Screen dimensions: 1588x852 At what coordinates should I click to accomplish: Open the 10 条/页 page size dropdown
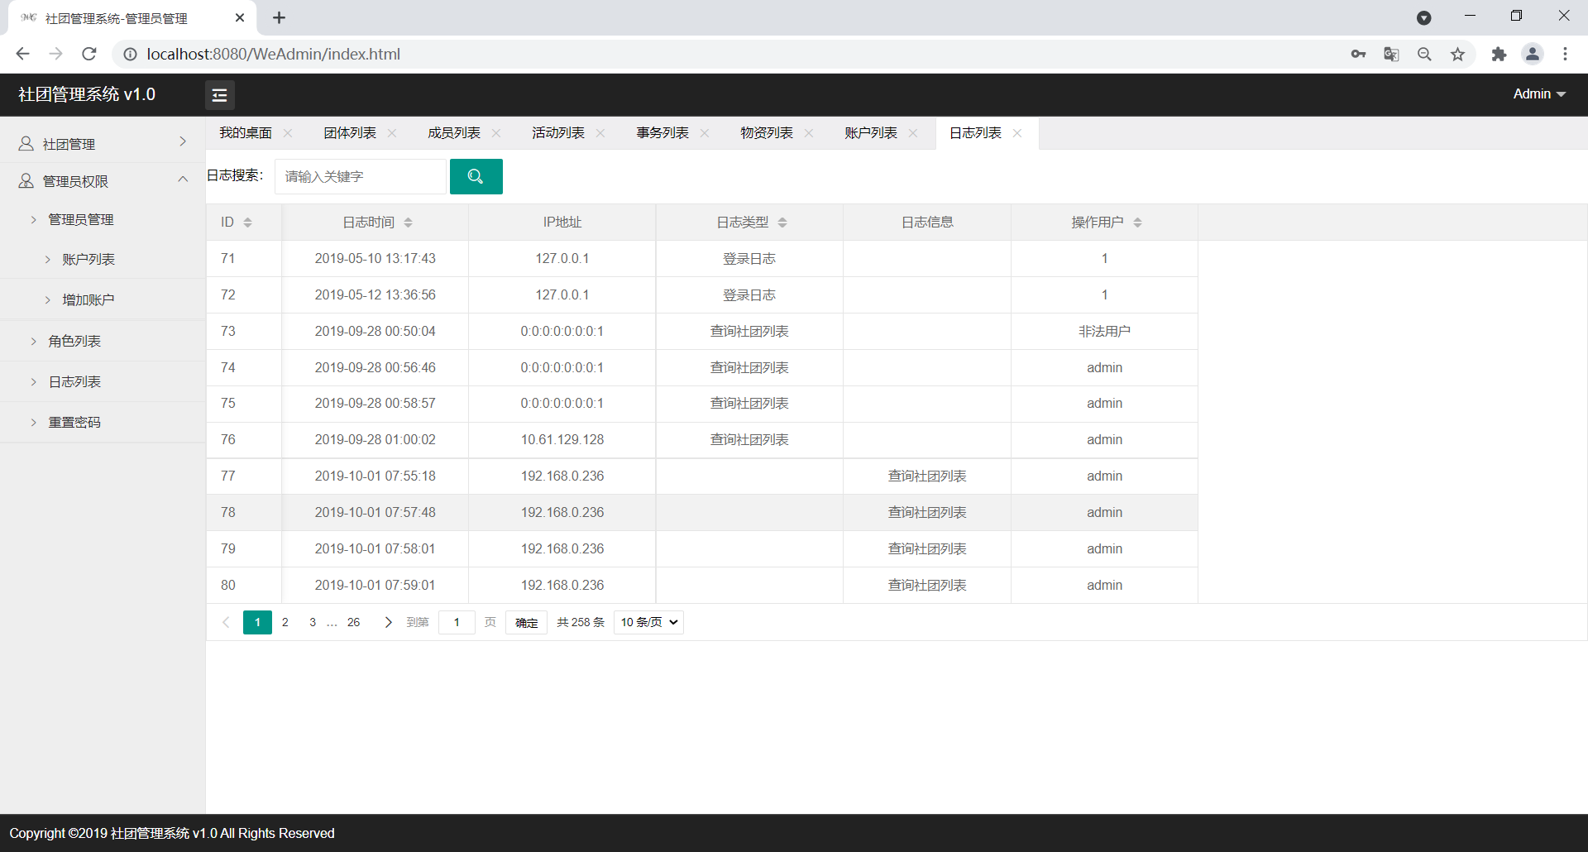click(649, 622)
